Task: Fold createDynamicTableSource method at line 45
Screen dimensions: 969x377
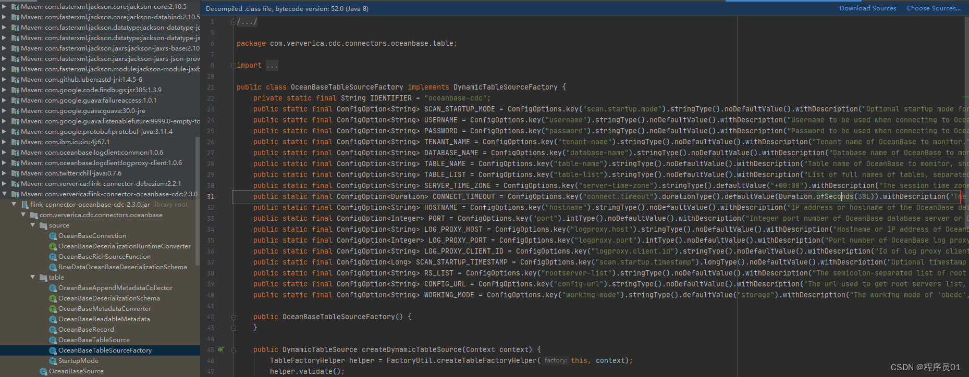Action: 234,349
